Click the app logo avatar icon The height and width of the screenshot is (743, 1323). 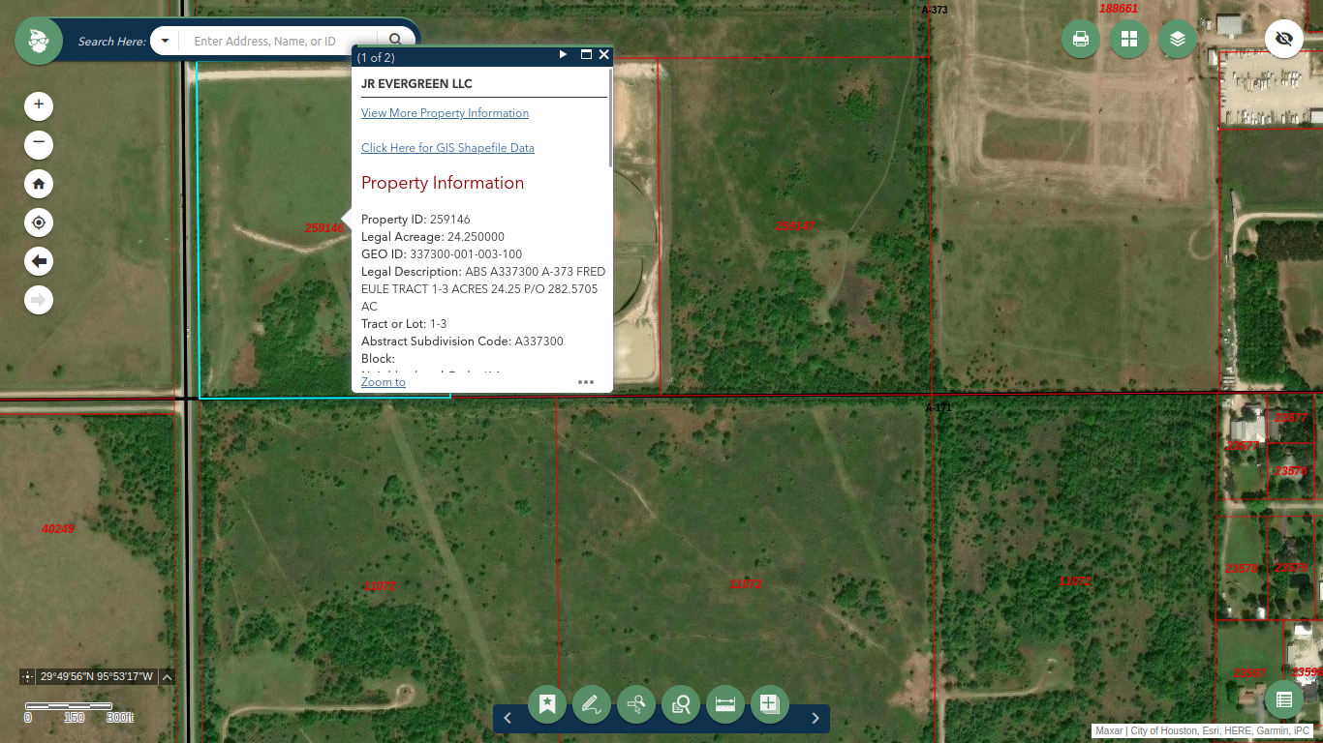(39, 41)
